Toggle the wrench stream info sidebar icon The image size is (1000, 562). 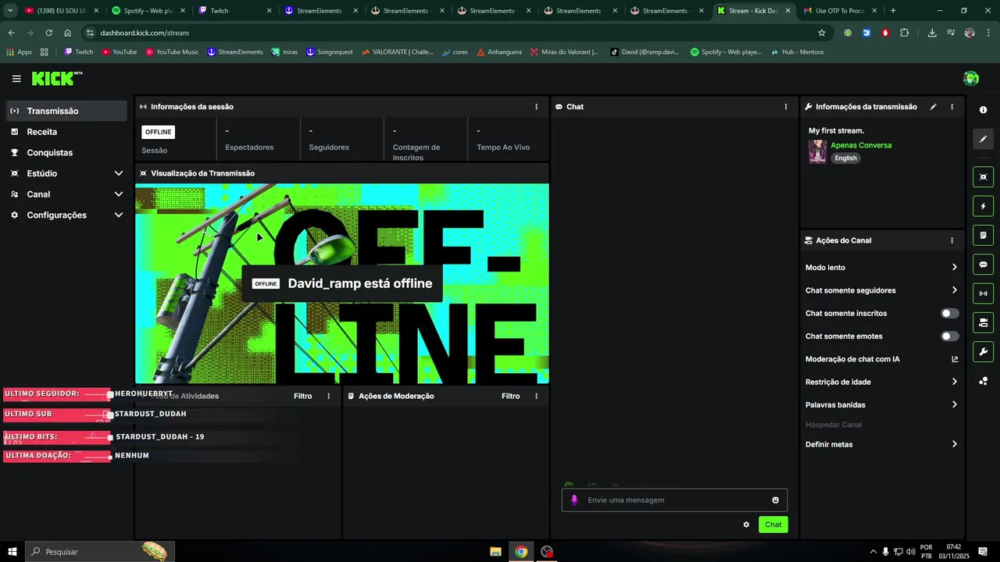pyautogui.click(x=983, y=351)
